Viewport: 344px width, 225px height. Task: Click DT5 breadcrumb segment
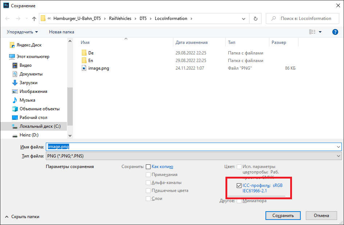(x=143, y=19)
